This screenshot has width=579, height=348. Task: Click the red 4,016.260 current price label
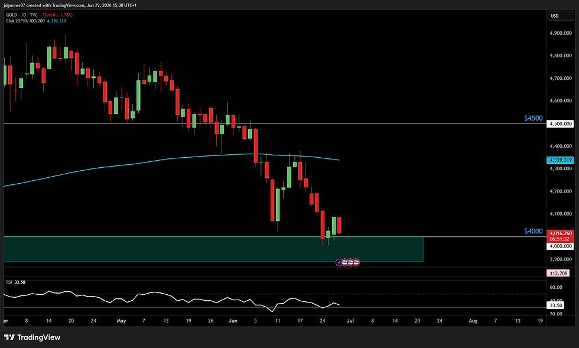pos(560,233)
